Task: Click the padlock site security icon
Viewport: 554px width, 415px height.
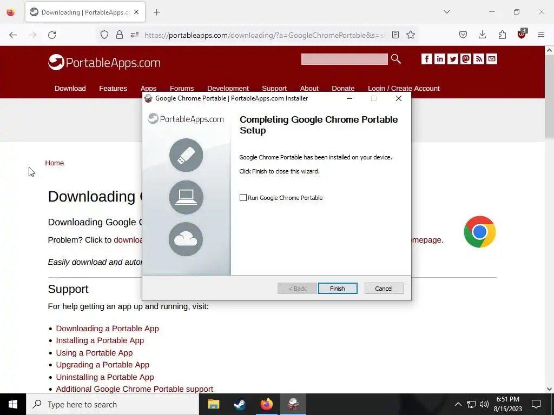Action: point(120,35)
